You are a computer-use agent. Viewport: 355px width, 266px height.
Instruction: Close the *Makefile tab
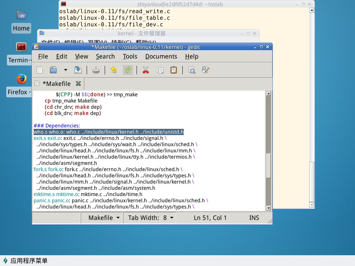point(78,83)
